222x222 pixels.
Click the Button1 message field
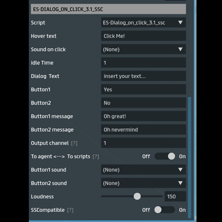pyautogui.click(x=143, y=116)
